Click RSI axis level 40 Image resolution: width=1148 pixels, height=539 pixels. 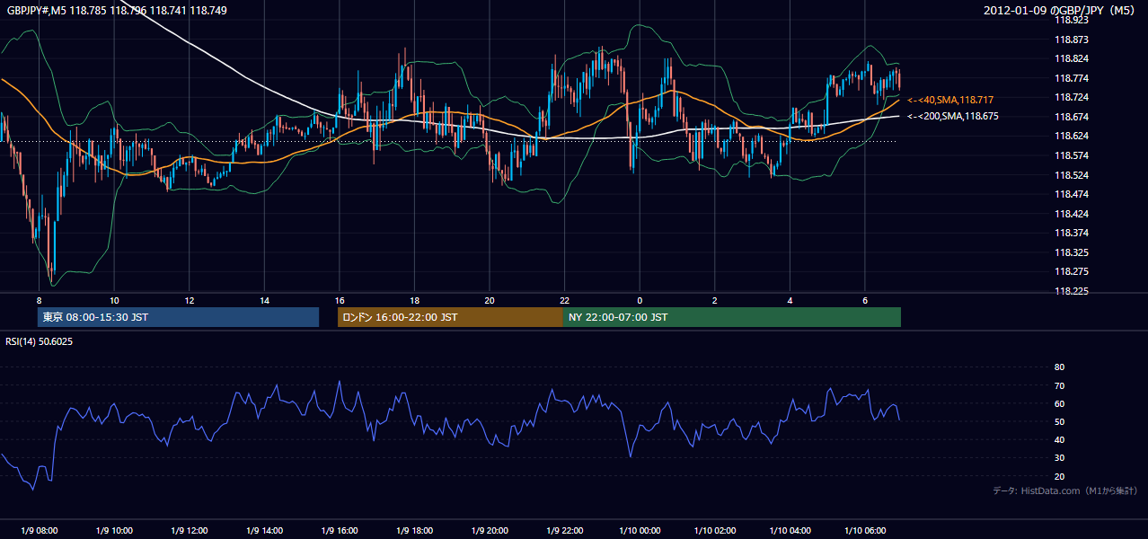point(1059,439)
